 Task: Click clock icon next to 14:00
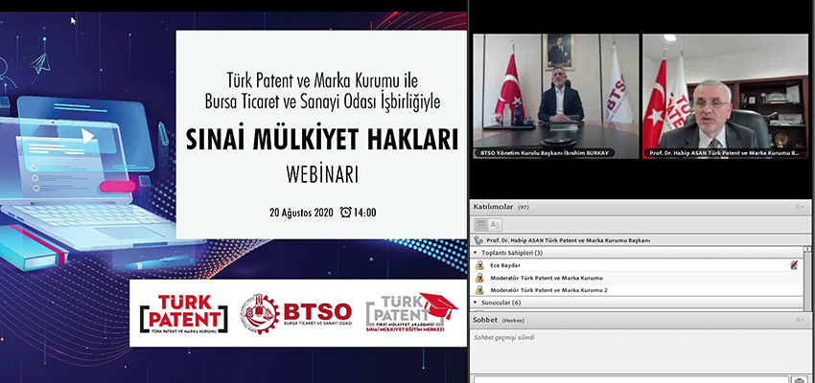click(345, 213)
